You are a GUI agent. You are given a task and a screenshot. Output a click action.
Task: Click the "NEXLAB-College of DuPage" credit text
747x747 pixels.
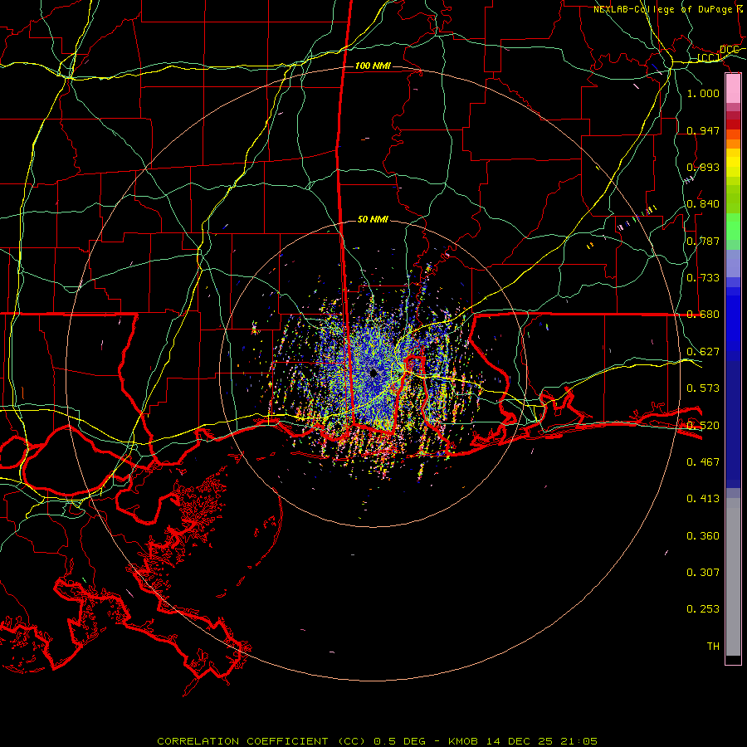(x=662, y=9)
